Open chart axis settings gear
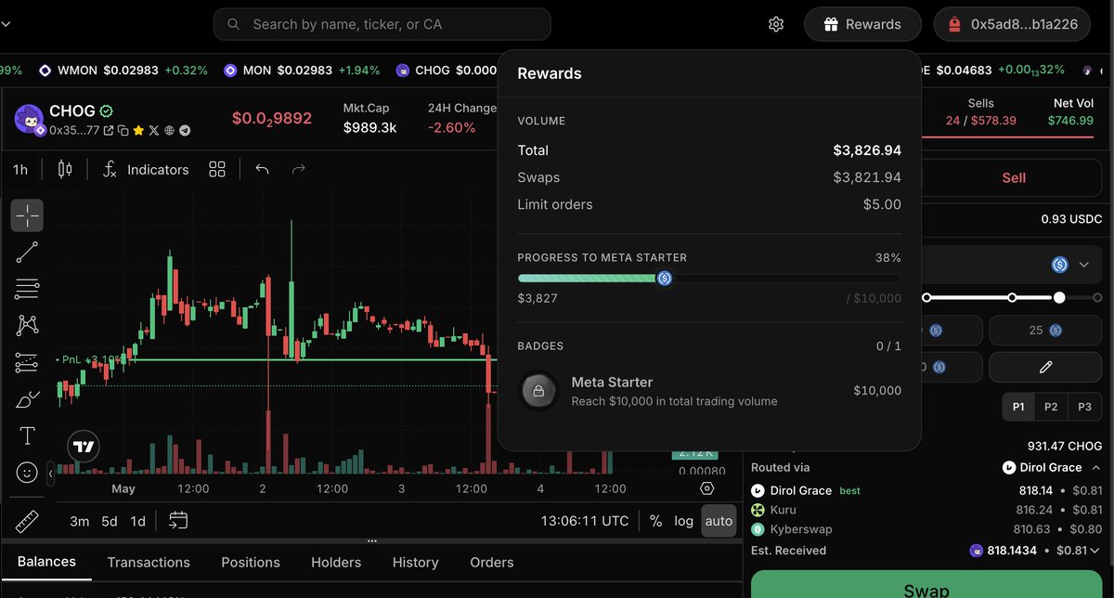1114x598 pixels. coord(707,488)
